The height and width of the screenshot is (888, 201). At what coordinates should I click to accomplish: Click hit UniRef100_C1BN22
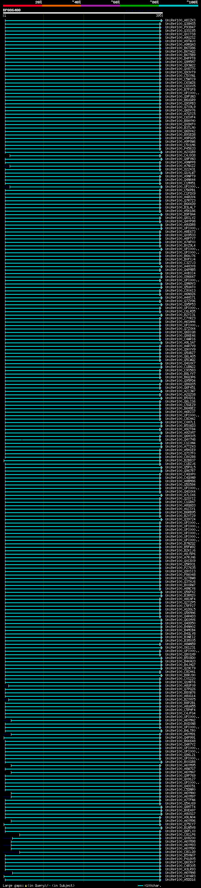tap(180, 367)
